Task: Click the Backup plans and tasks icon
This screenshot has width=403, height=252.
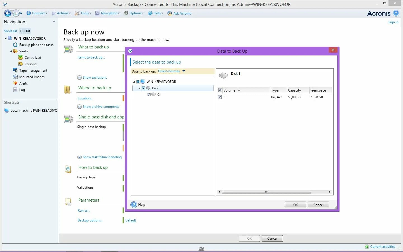Action: [16, 45]
